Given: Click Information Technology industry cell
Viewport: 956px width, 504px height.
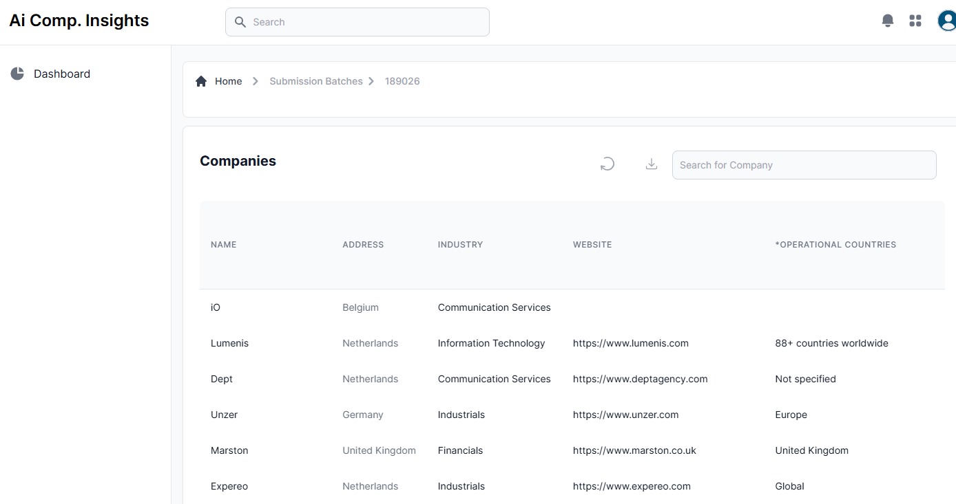Looking at the screenshot, I should pos(491,343).
